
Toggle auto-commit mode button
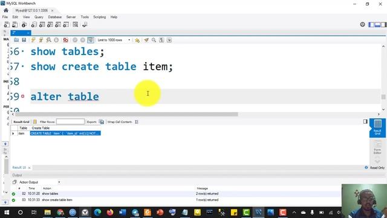[x=91, y=40]
